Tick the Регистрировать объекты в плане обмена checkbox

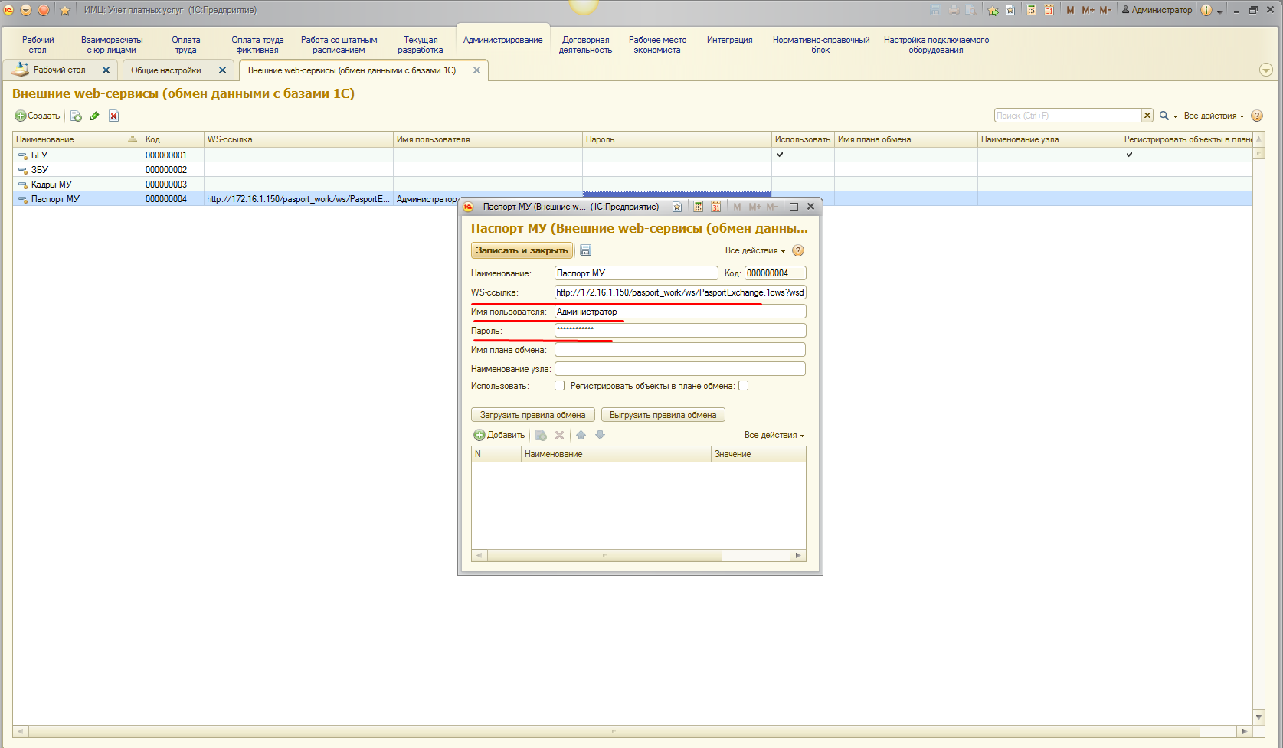click(743, 386)
